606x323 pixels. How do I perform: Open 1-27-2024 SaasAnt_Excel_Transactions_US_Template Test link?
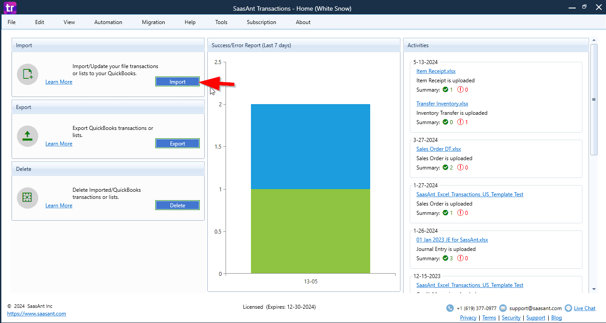[x=470, y=194]
